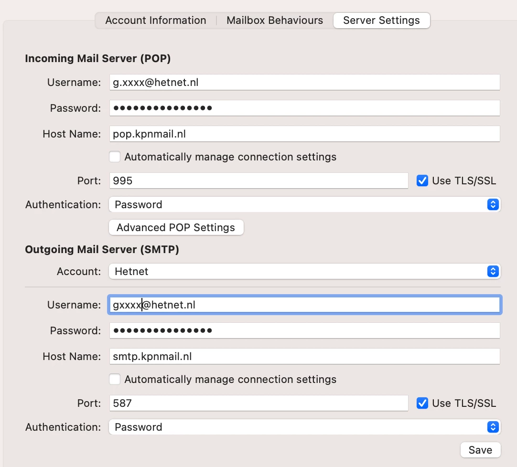Click the incoming Port field showing 995
Viewport: 517px width, 467px height.
coord(258,180)
